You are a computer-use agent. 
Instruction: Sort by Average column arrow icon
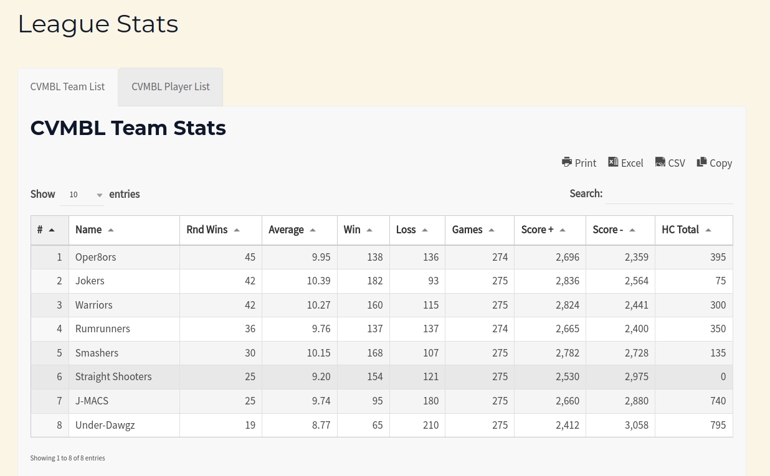point(313,230)
